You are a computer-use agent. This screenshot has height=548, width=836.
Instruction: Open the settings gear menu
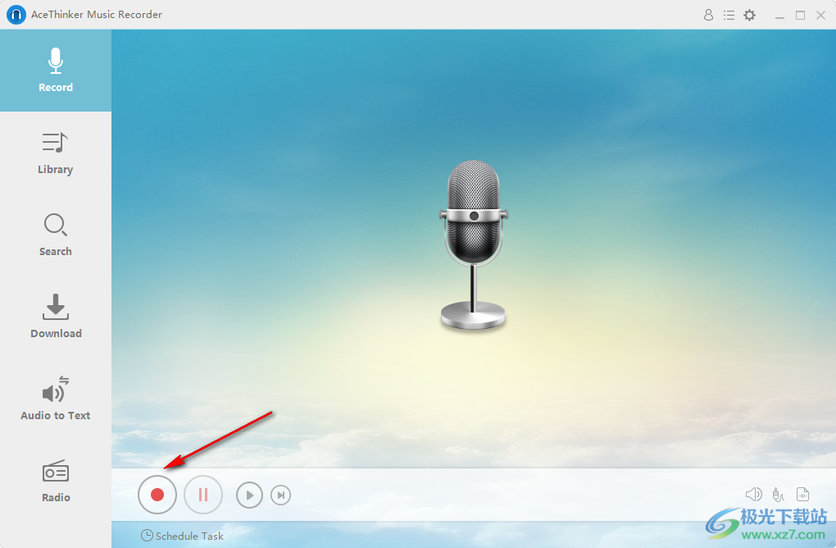pos(749,14)
